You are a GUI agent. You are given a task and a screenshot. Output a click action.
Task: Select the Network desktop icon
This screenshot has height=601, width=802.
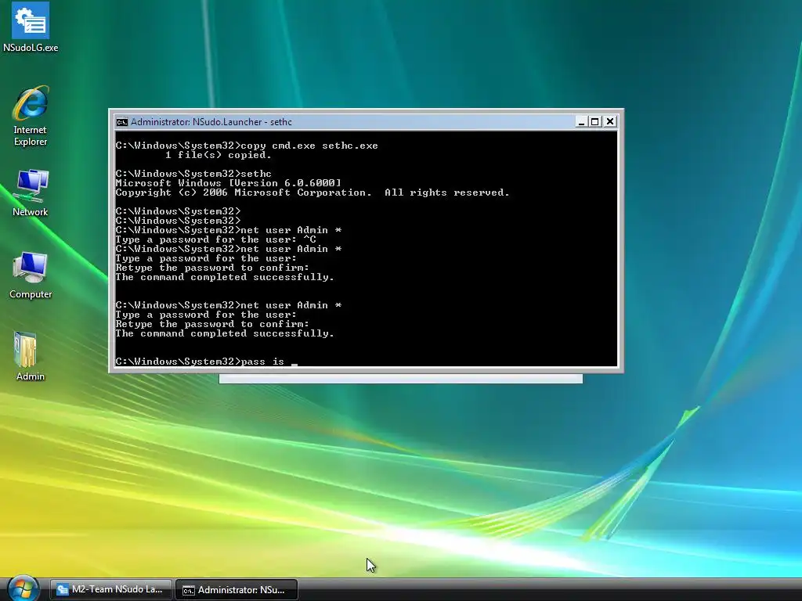click(x=31, y=193)
